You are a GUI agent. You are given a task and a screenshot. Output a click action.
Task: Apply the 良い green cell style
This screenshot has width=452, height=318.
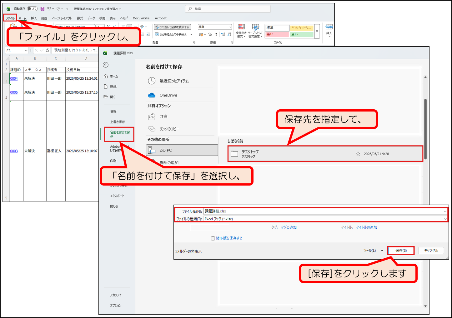tap(302, 34)
